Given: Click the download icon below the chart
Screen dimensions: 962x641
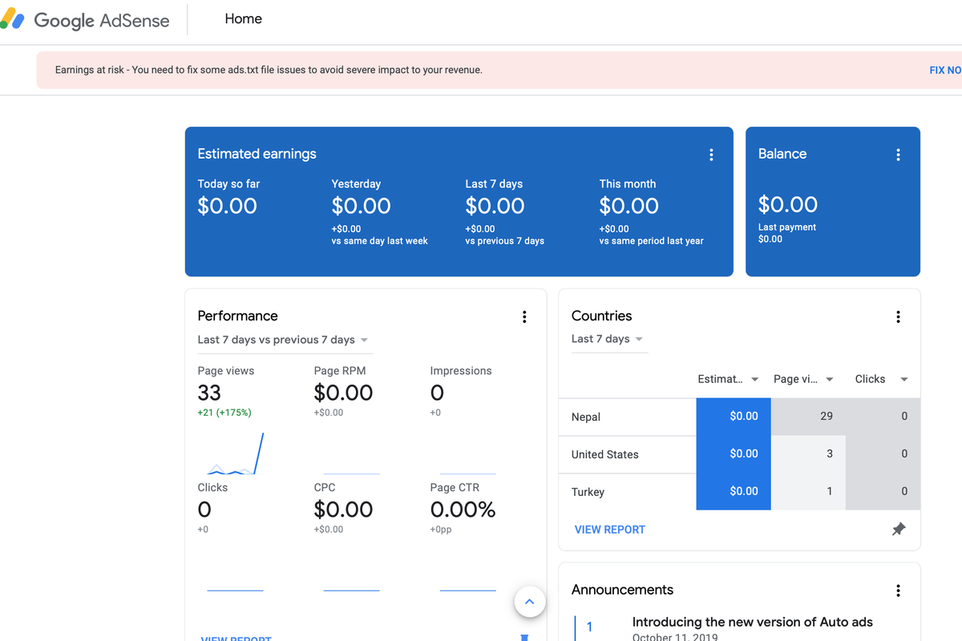Looking at the screenshot, I should click(524, 635).
